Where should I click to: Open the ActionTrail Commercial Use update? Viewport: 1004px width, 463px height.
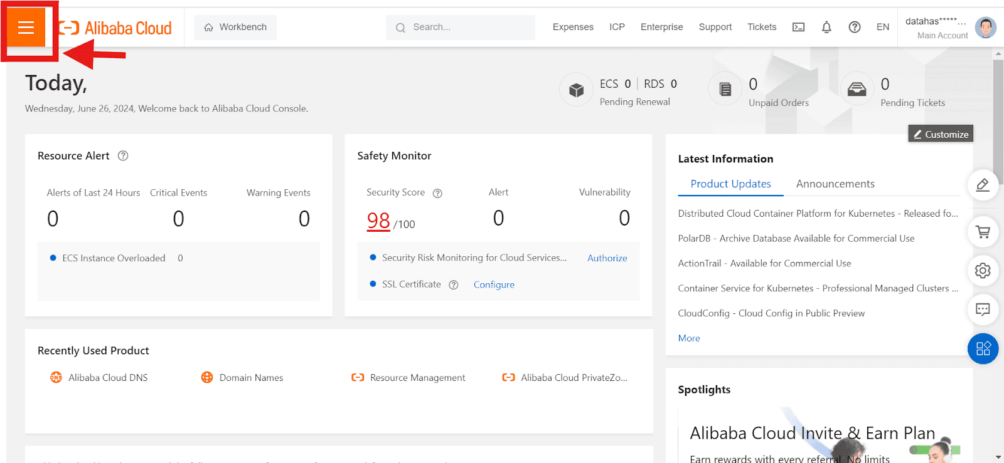764,264
